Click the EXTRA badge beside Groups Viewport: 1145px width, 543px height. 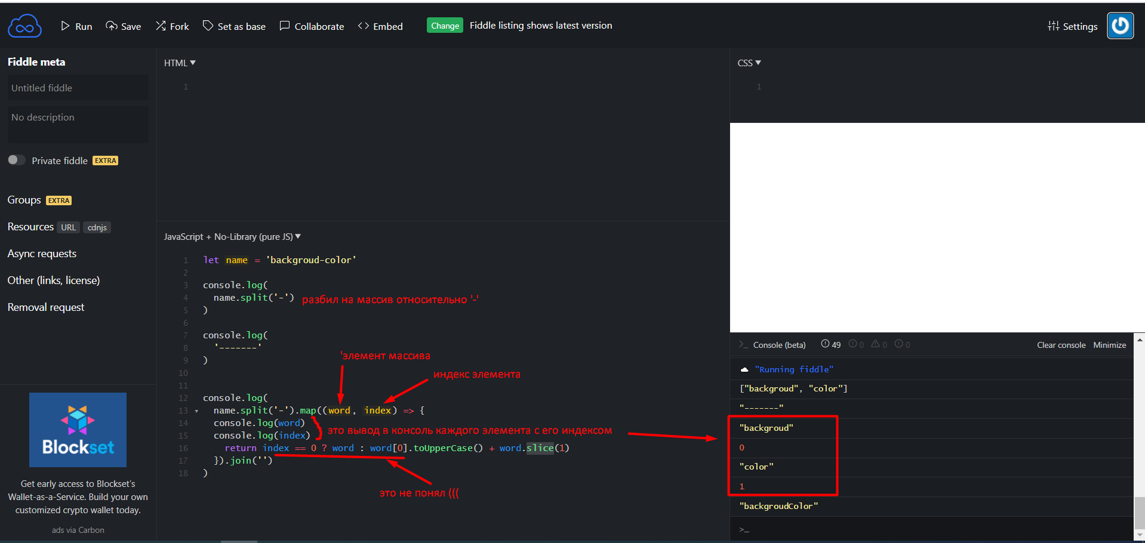(x=59, y=200)
